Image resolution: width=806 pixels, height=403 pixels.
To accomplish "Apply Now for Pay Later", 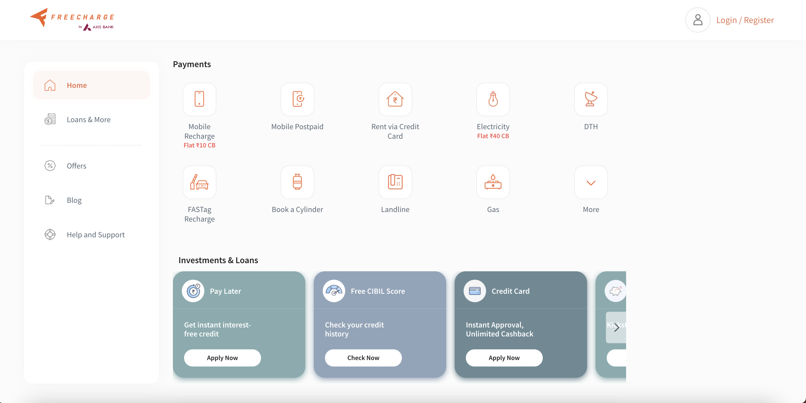I will 223,358.
